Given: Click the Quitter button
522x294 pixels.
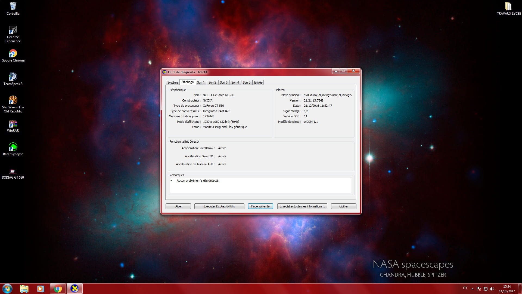Looking at the screenshot, I should point(344,206).
